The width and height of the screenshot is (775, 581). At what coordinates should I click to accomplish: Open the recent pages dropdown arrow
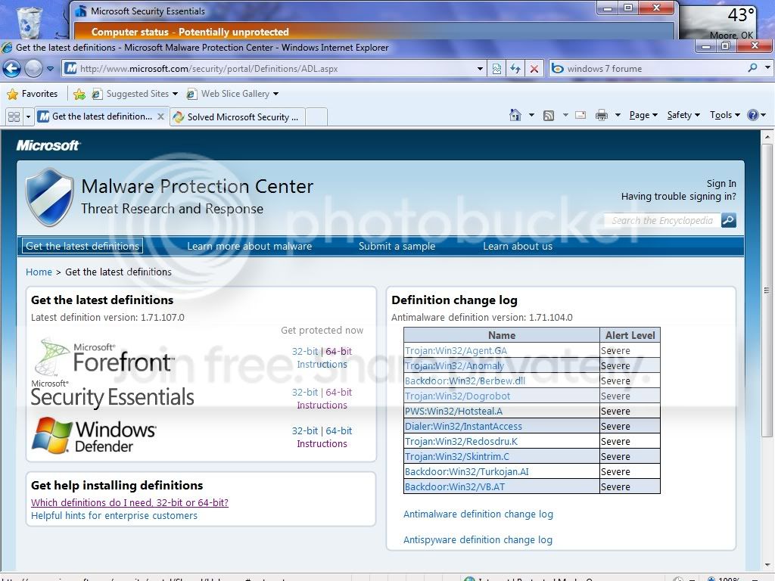50,69
